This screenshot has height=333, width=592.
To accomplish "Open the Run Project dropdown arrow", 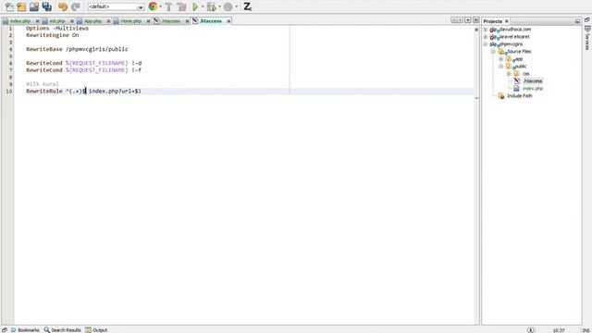I will [203, 6].
